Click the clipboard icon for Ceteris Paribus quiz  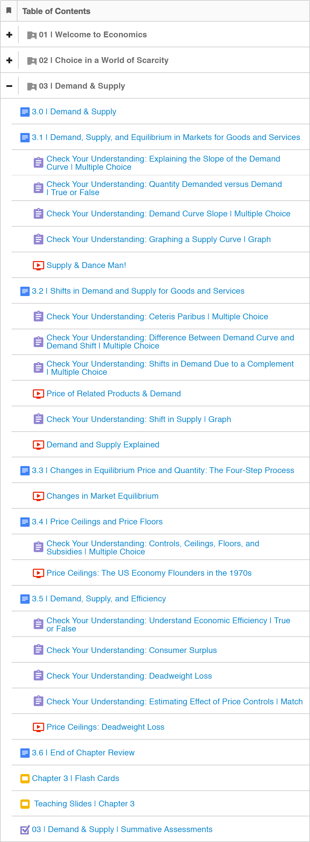(38, 316)
